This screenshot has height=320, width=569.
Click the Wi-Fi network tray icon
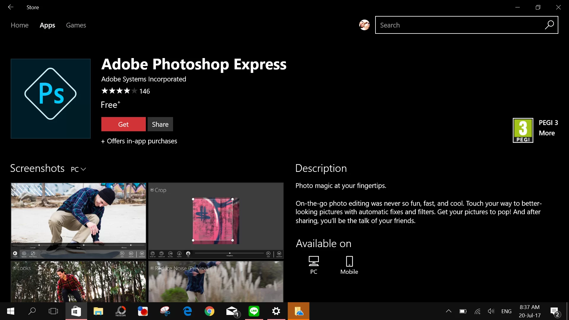pyautogui.click(x=477, y=311)
